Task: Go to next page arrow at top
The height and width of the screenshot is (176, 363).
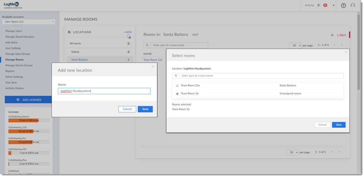Action: 342,45
